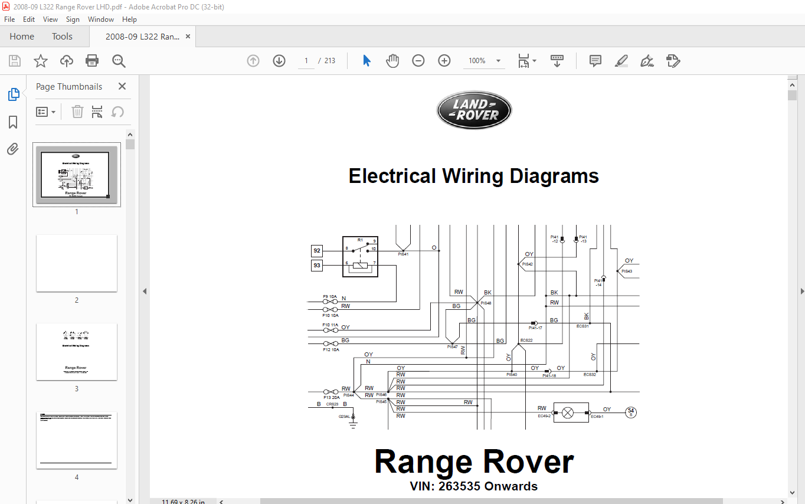Zoom in with the plus icon
This screenshot has width=805, height=504.
[444, 61]
